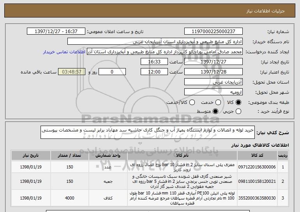The height and width of the screenshot is (212, 300).
Task: Click the buyer organization name field
Action: click(x=155, y=42)
